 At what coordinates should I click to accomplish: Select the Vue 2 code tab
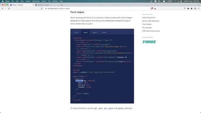click(76, 33)
